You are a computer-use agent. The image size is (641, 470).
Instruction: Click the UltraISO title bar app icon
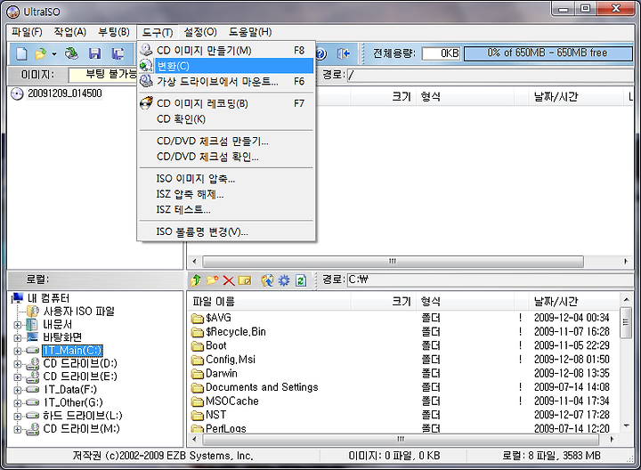(x=12, y=12)
